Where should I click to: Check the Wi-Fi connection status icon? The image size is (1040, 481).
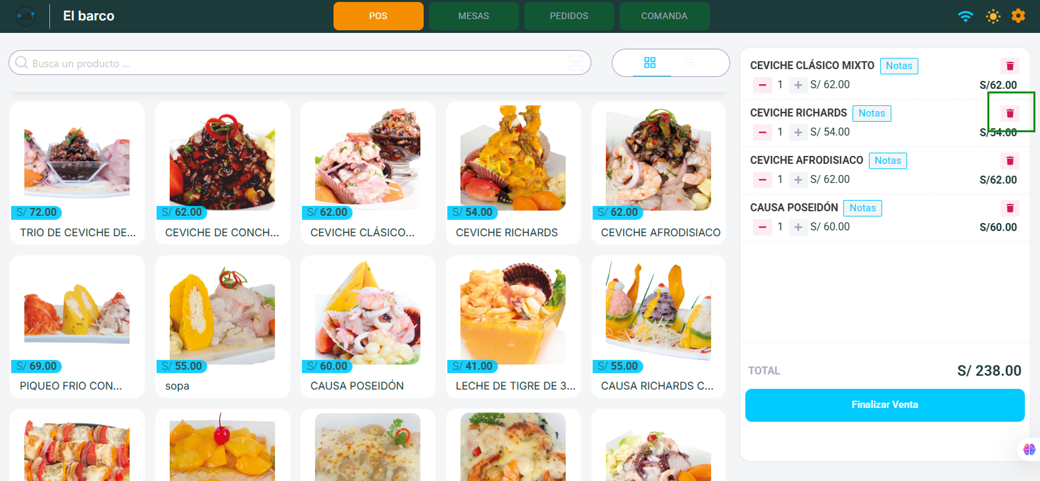click(x=966, y=16)
